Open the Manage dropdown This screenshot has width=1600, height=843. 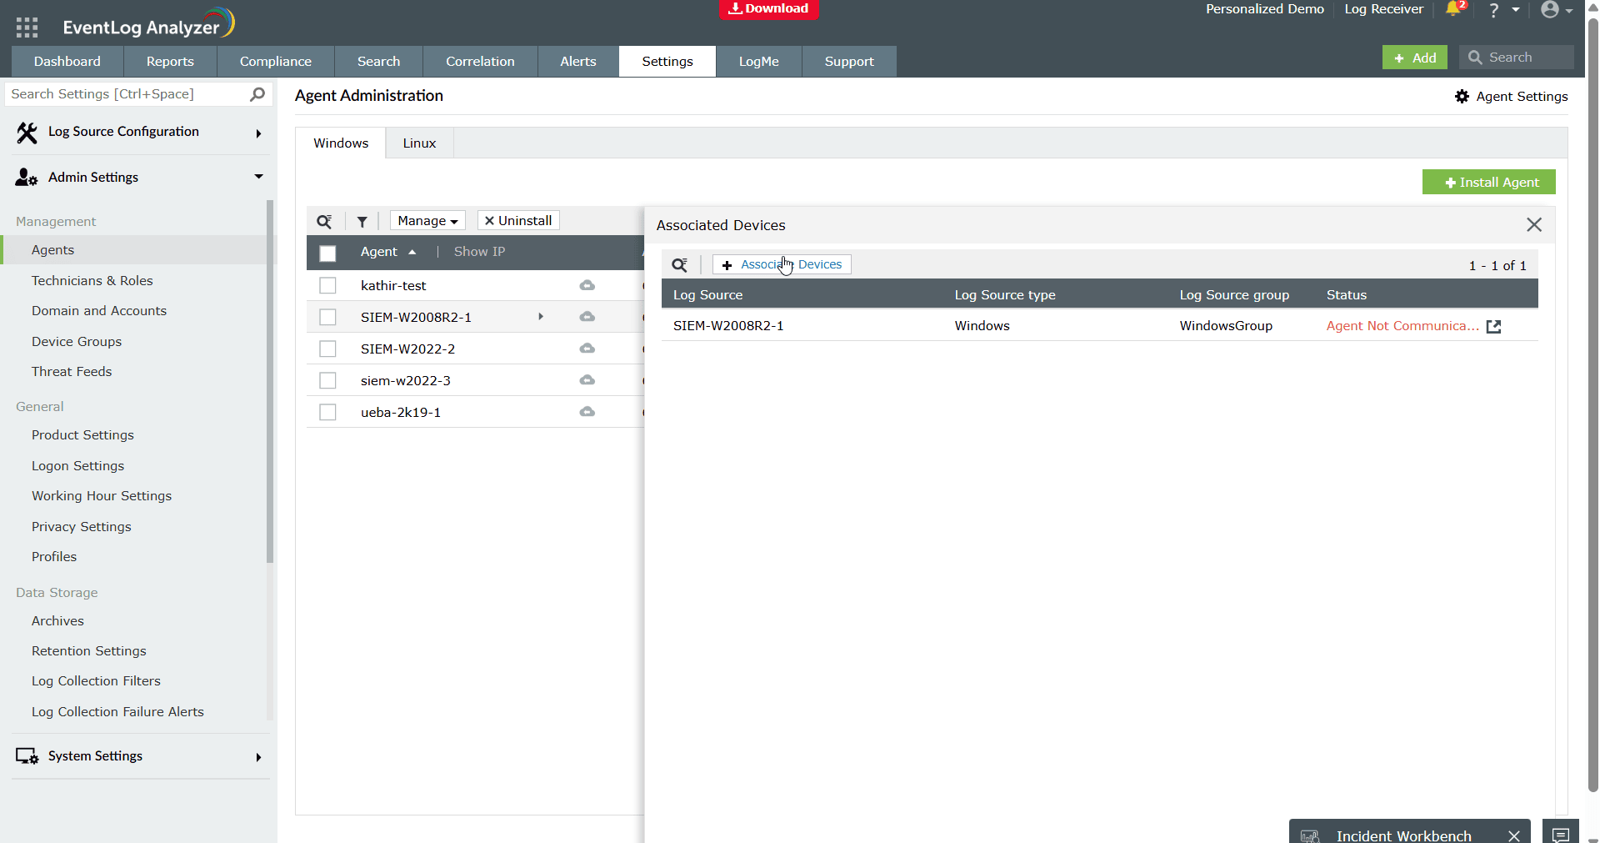coord(427,221)
